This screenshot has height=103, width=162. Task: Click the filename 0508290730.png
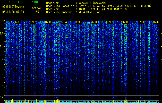point(13,7)
